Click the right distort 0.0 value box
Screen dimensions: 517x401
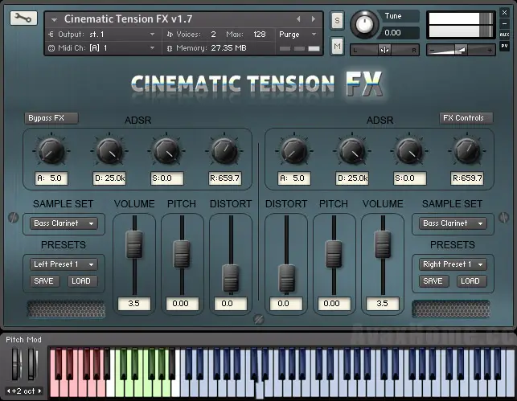tap(286, 304)
